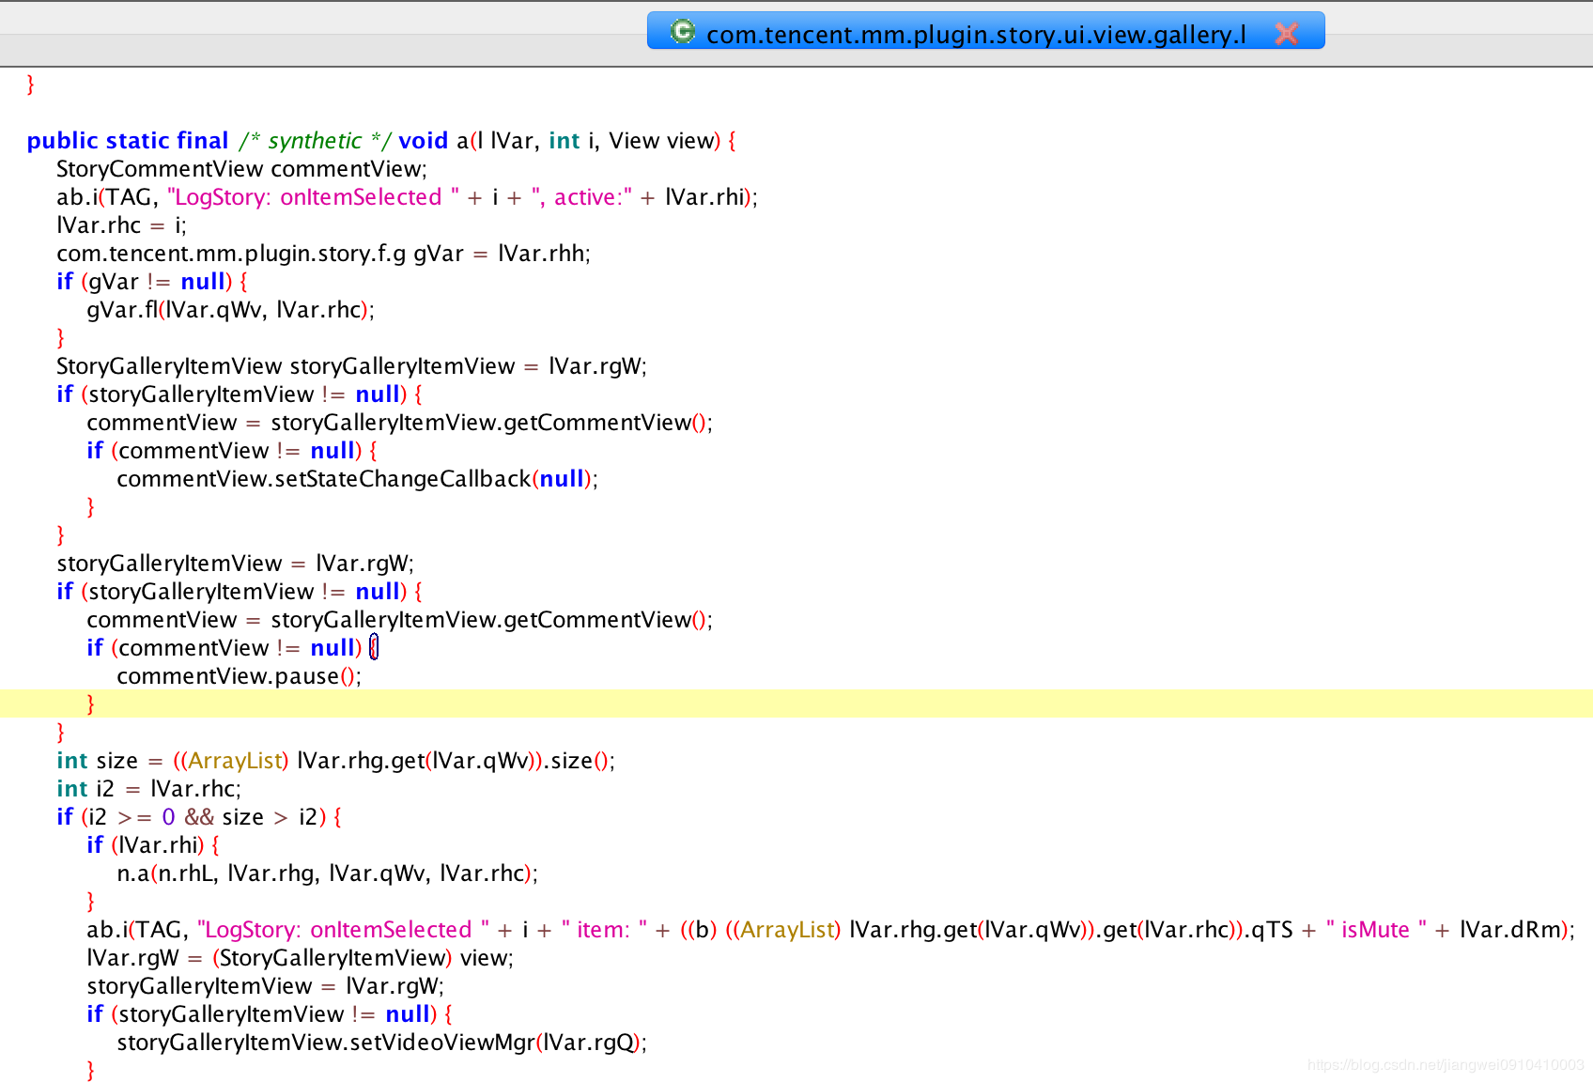Click the '" isMute "' string literal

pyautogui.click(x=1376, y=930)
